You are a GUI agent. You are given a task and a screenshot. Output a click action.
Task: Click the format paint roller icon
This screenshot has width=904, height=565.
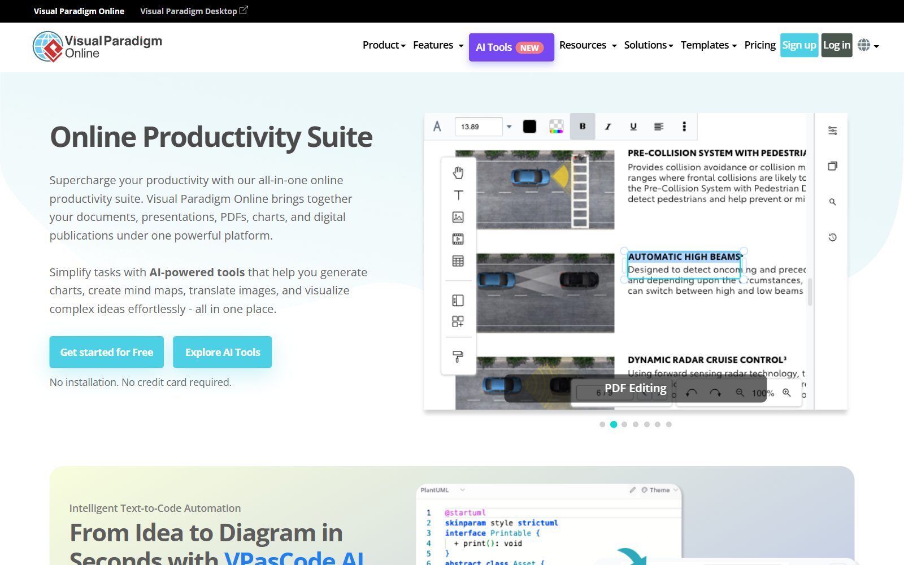tap(458, 357)
